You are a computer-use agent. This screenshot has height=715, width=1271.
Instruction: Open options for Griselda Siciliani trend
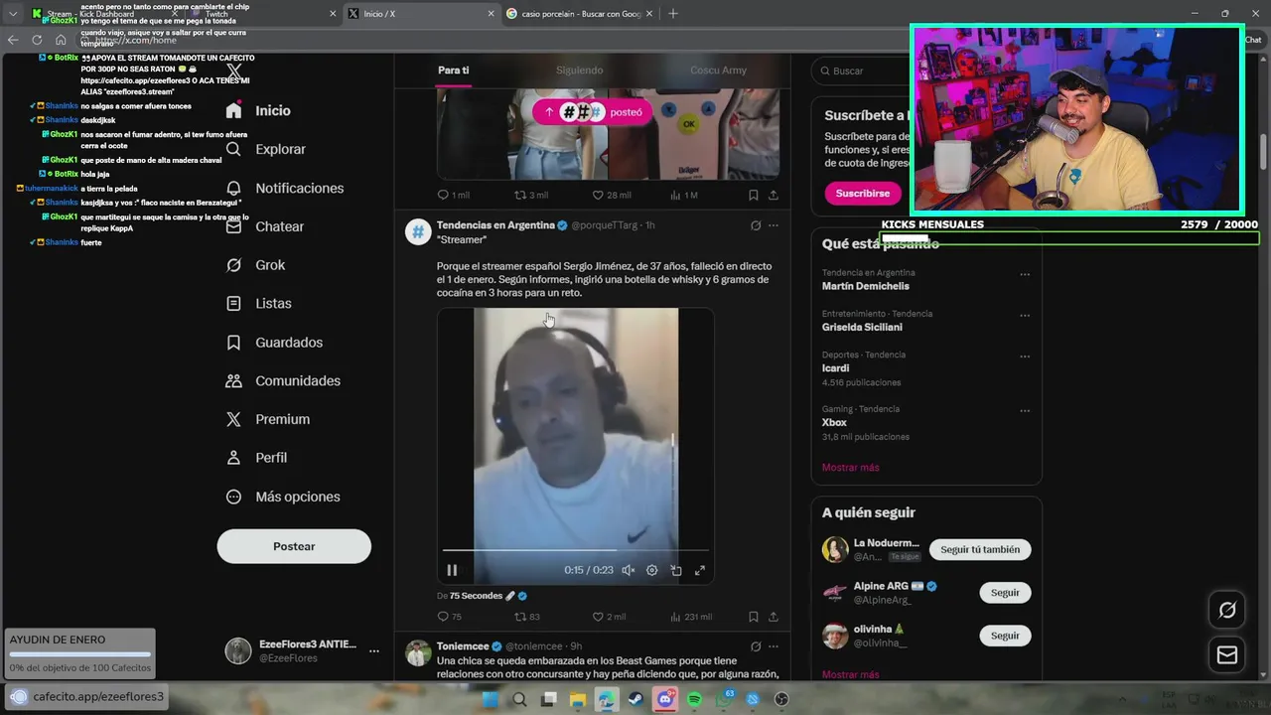(1025, 315)
